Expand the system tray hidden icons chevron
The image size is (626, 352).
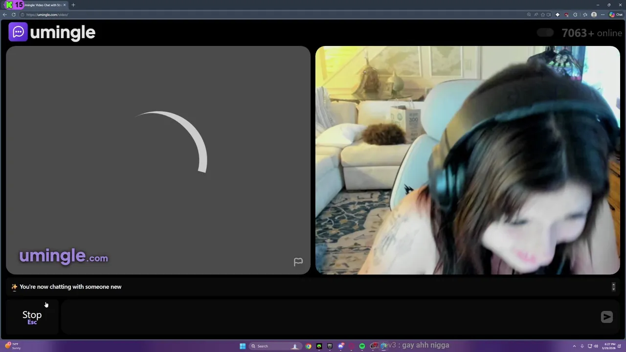click(x=574, y=346)
